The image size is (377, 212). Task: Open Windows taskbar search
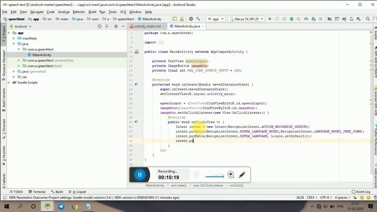[x=20, y=206]
